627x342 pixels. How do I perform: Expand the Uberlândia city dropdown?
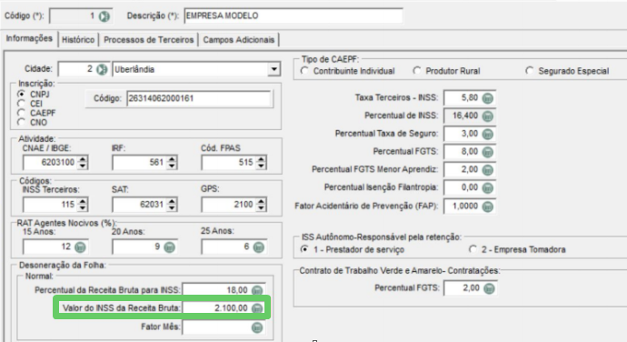[274, 69]
